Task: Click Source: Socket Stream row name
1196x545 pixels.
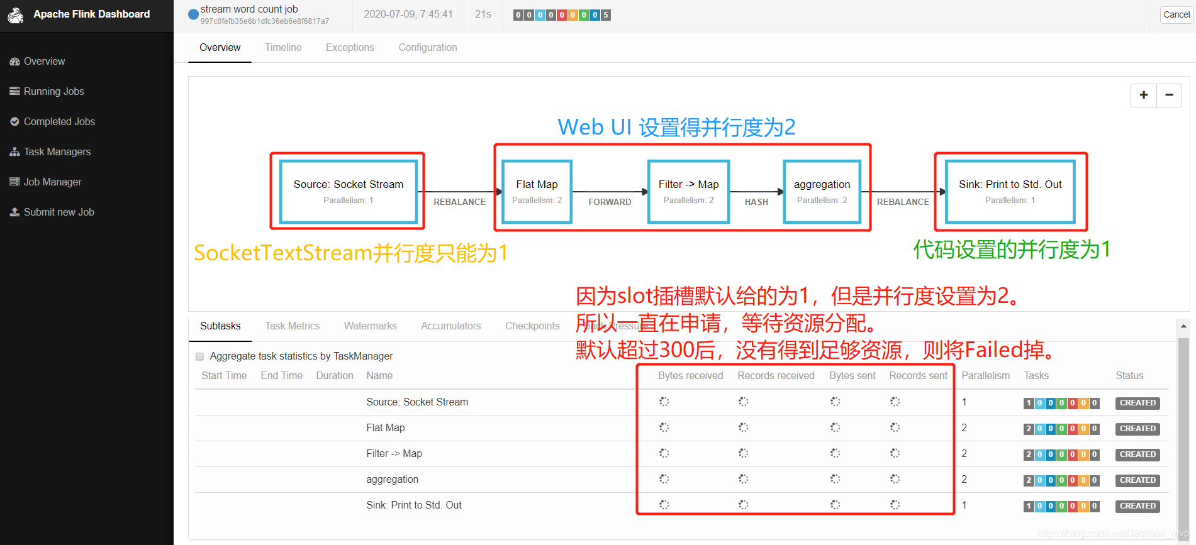Action: tap(417, 402)
